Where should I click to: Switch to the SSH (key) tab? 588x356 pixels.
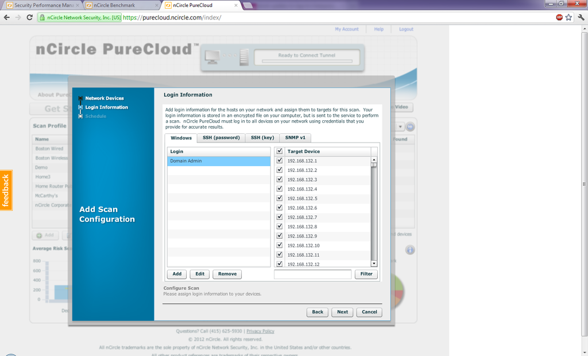click(262, 137)
